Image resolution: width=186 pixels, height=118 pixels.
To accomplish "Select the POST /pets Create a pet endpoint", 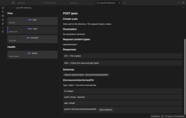I will click(x=33, y=30).
